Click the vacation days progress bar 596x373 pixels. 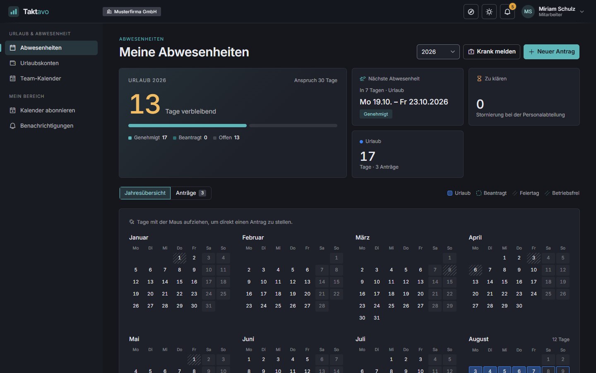tap(233, 126)
